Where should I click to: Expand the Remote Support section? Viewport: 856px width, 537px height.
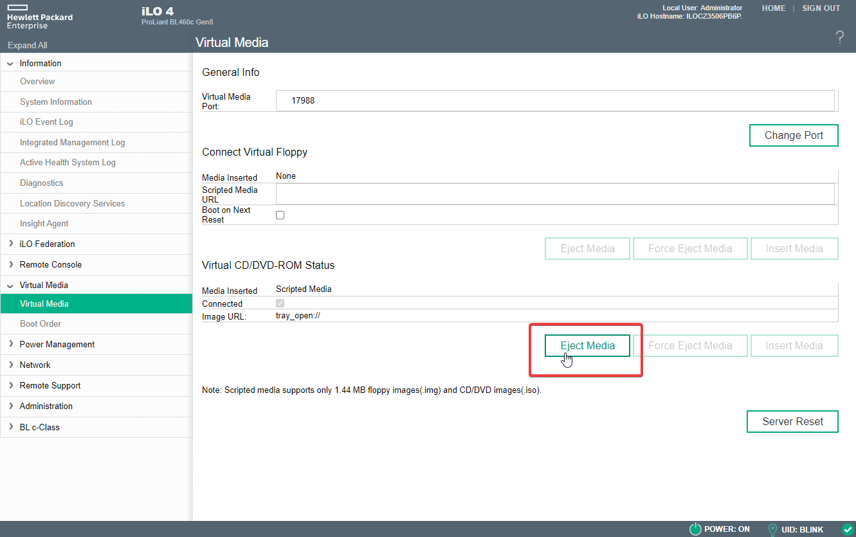tap(10, 385)
